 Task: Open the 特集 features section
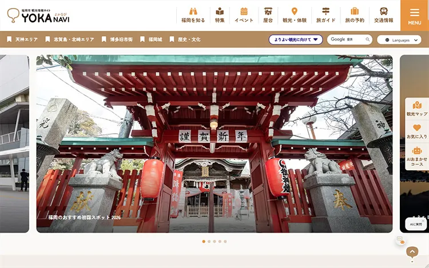coord(220,15)
